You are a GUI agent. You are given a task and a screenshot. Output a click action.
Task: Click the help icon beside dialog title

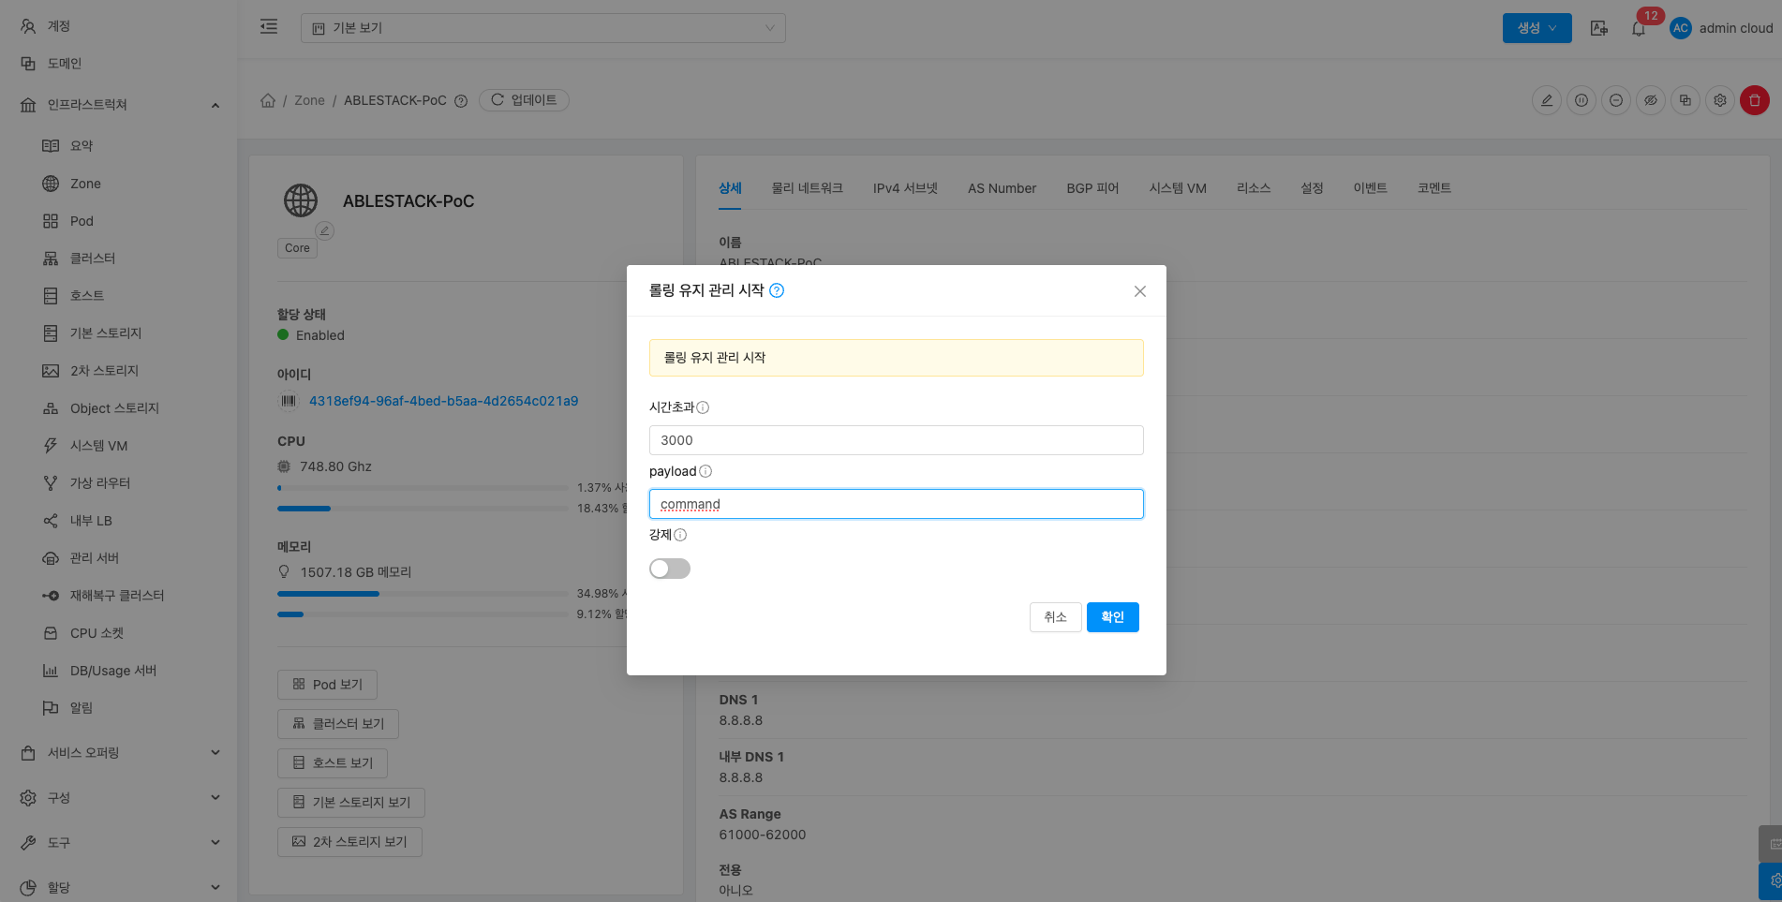(x=777, y=291)
